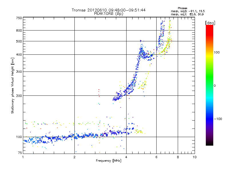Click the x-axis tick label '2'
This screenshot has height=171, width=229.
coord(74,157)
